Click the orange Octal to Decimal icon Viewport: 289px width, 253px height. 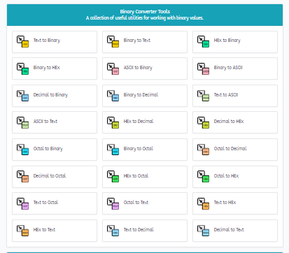click(203, 150)
